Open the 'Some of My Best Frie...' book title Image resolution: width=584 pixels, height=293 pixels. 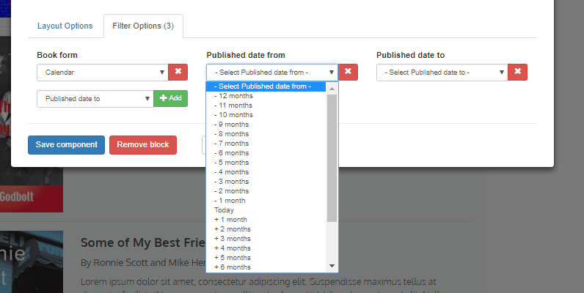[143, 242]
